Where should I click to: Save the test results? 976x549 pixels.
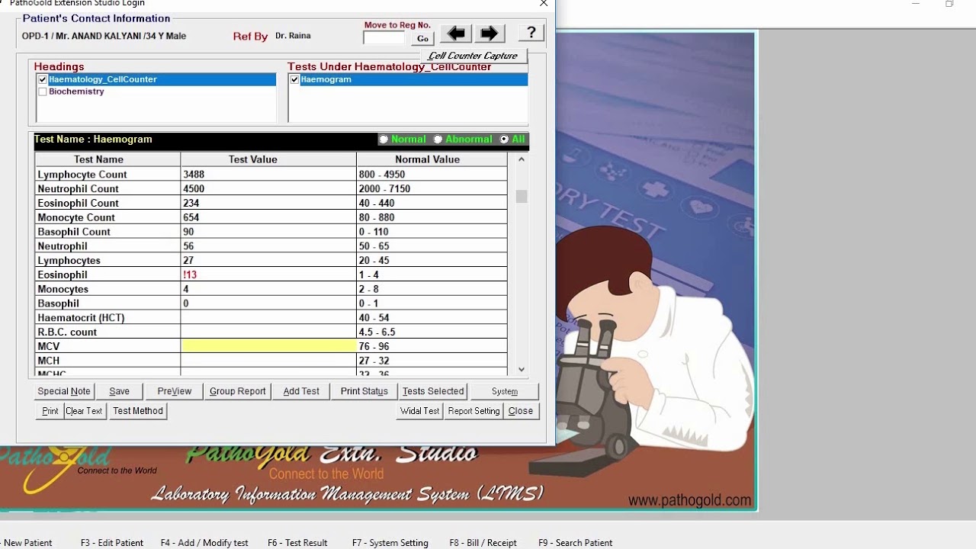[x=119, y=391]
